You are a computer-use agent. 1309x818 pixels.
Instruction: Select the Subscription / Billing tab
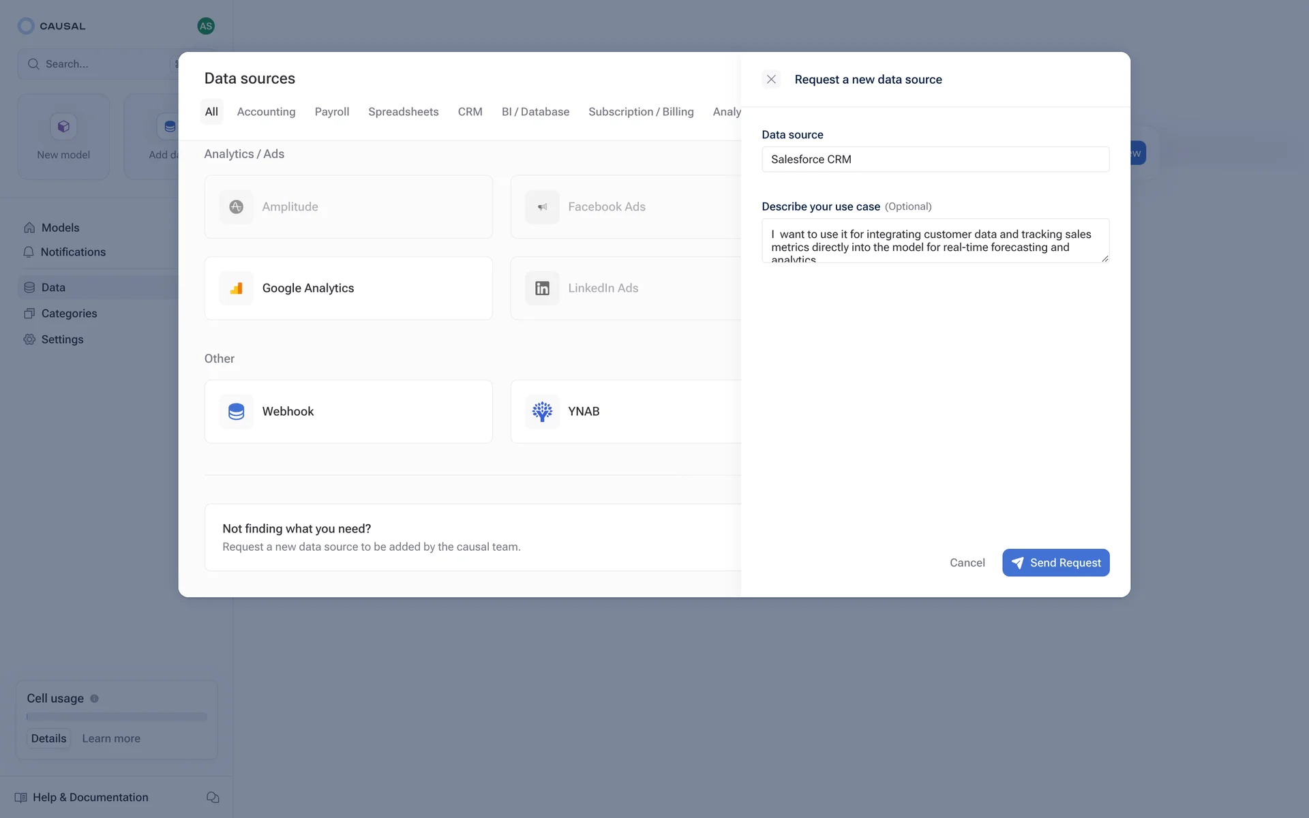(x=640, y=112)
